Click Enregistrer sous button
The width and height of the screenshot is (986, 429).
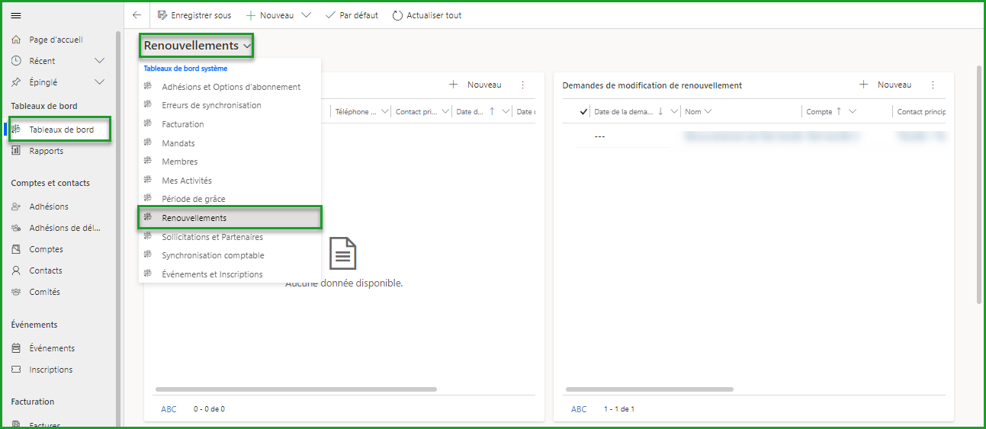tap(194, 15)
